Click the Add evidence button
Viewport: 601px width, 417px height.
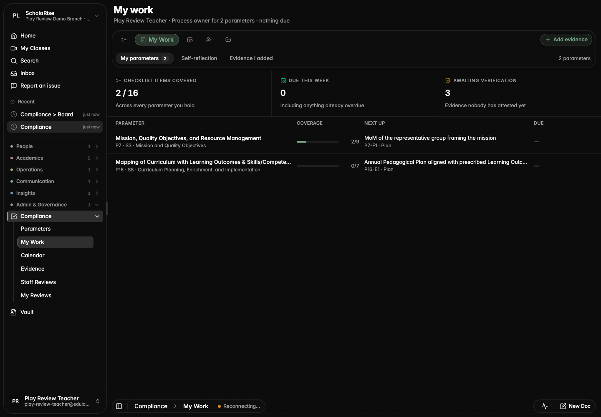566,40
